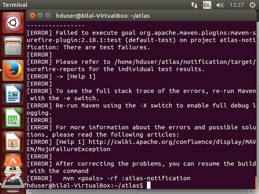Open the network connections indicator
Viewport: 259px width, 194px height.
pyautogui.click(x=194, y=5)
